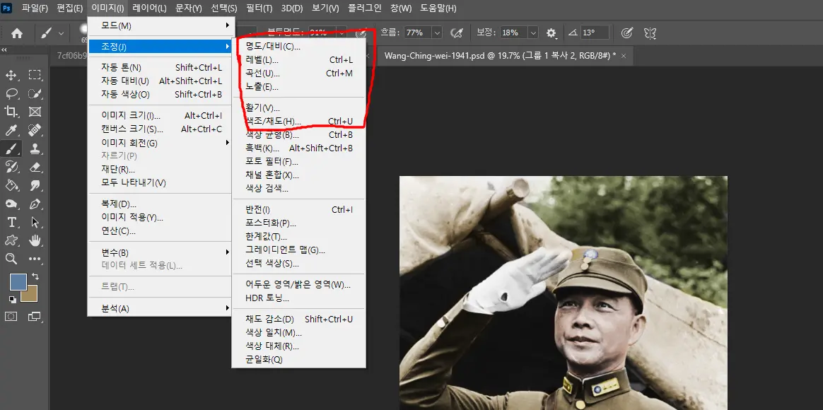
Task: Toggle pressure-for-size icon in options bar
Action: coord(626,33)
